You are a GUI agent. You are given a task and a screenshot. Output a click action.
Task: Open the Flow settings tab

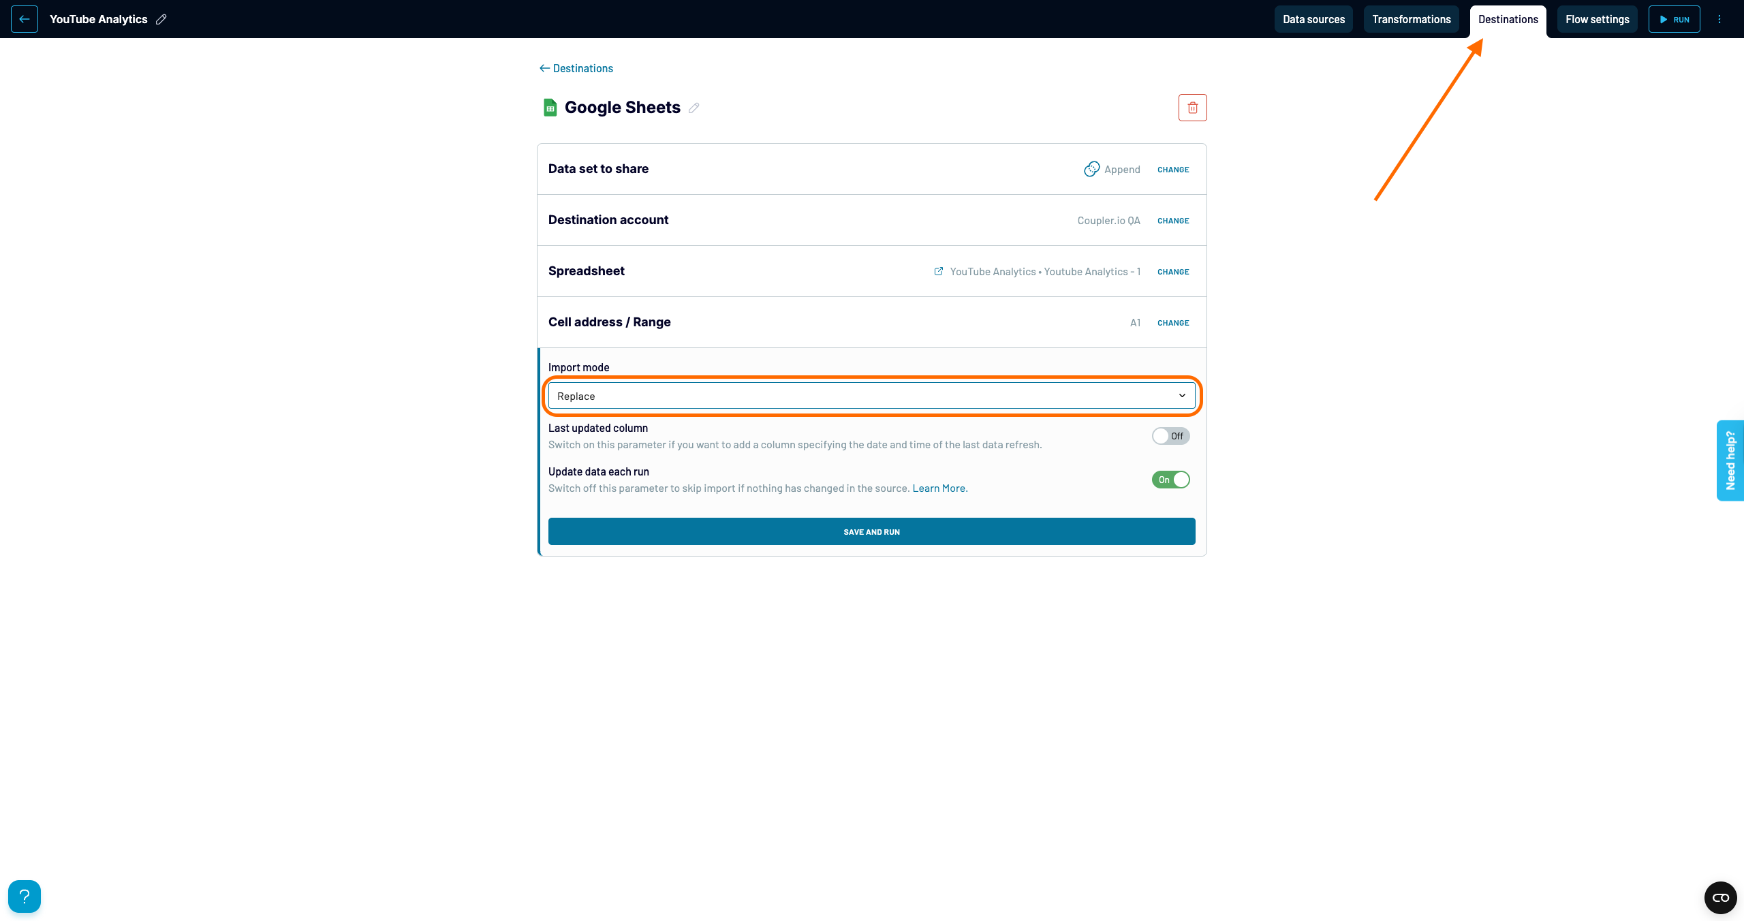pos(1598,19)
